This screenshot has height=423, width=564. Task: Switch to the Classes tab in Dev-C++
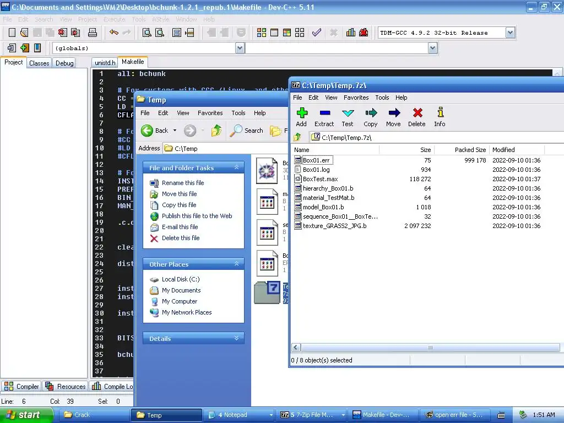tap(39, 63)
